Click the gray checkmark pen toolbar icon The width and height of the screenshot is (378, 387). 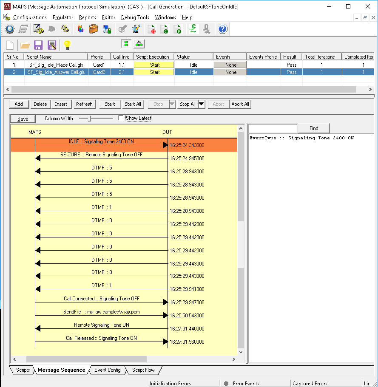pyautogui.click(x=122, y=29)
